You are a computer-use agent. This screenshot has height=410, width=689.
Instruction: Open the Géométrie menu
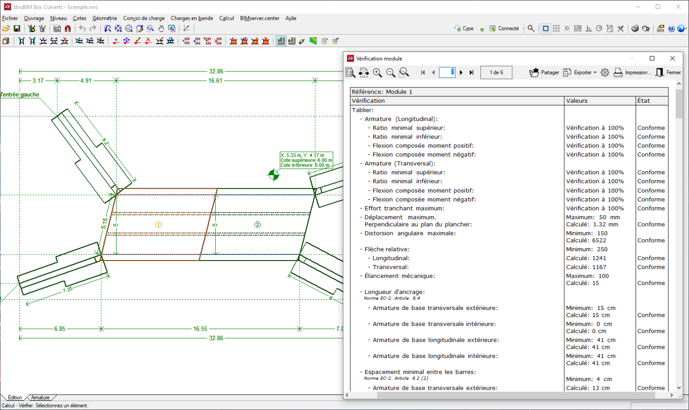tap(105, 18)
